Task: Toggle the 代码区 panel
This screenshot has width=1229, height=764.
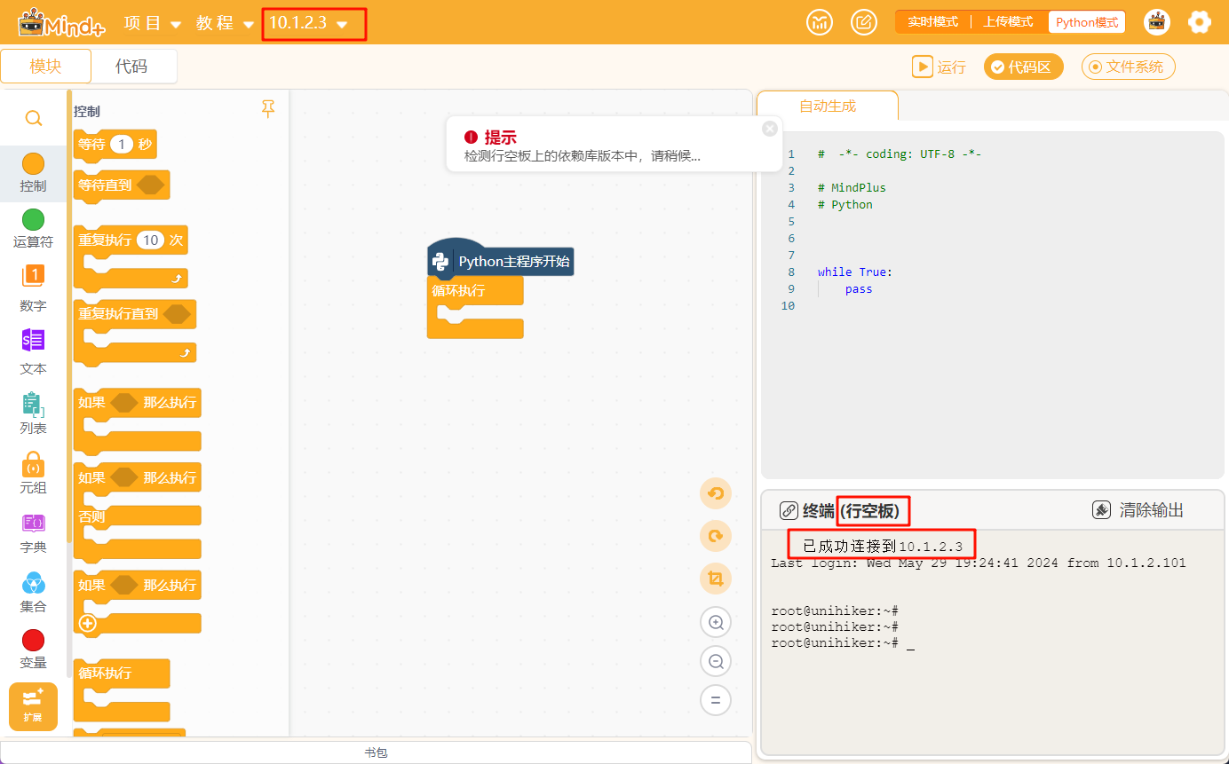Action: pyautogui.click(x=1023, y=67)
